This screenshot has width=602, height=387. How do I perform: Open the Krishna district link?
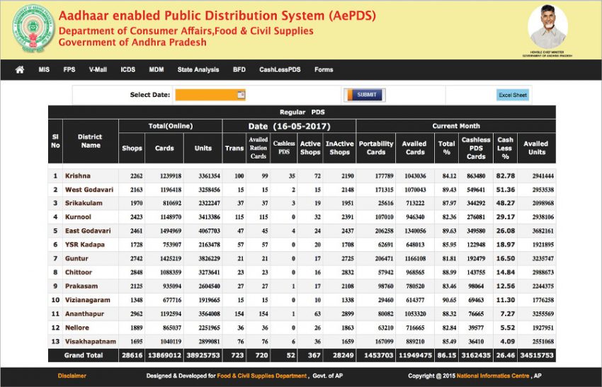click(78, 175)
